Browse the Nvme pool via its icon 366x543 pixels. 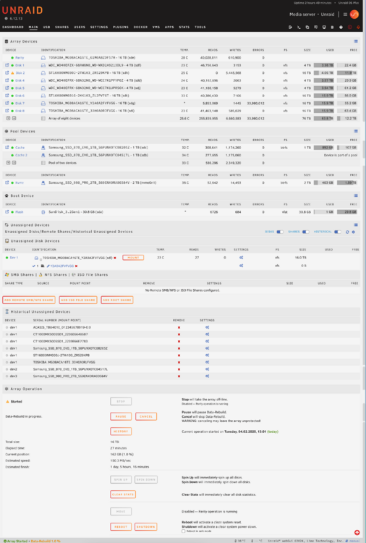click(7, 182)
